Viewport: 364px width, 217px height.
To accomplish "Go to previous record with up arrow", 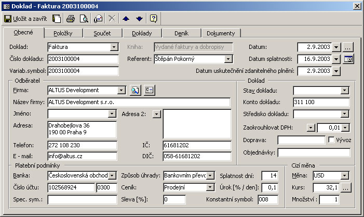I will pos(126,19).
